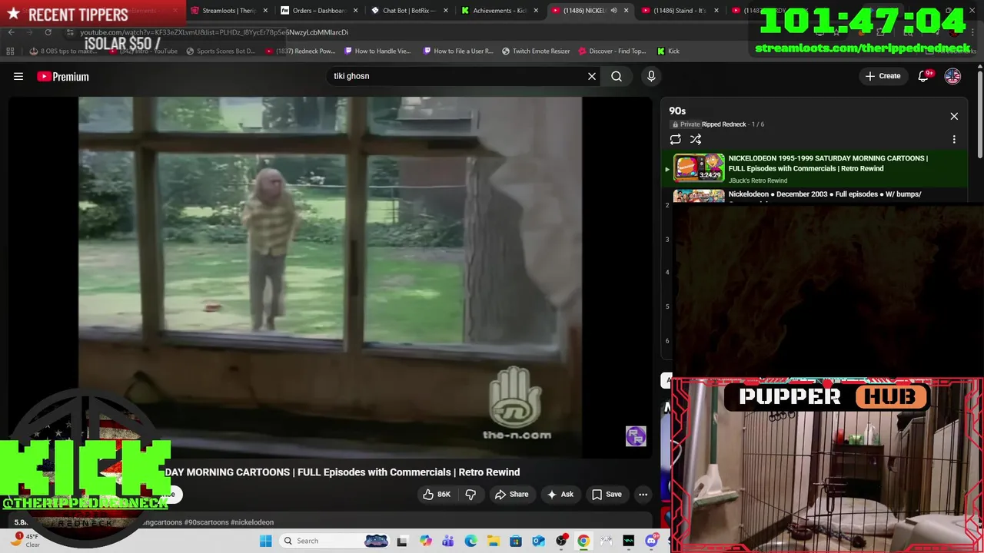Mute the (11486) NICKELODEON tab audio icon
Screen dimensions: 984x553
(613, 11)
